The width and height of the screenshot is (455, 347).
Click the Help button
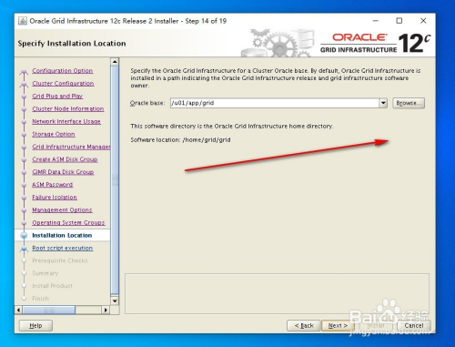click(x=35, y=326)
